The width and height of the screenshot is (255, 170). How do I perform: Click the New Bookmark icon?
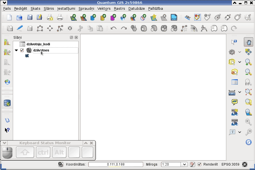point(234,112)
